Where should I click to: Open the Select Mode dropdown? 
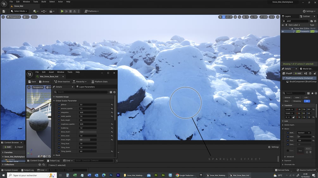(19, 11)
